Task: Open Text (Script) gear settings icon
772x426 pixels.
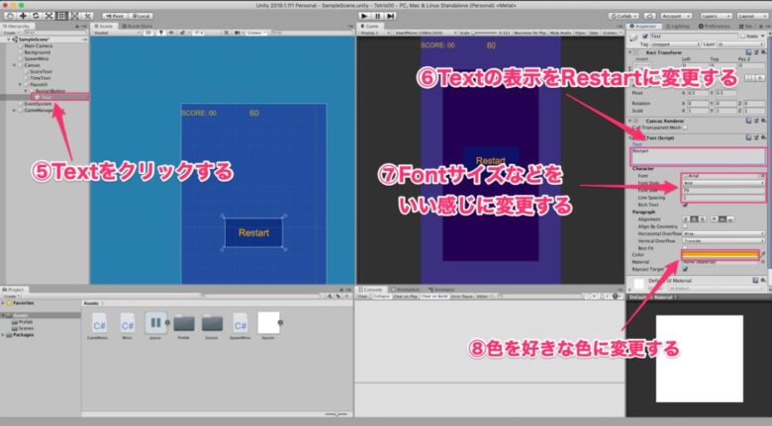Action: tap(763, 137)
